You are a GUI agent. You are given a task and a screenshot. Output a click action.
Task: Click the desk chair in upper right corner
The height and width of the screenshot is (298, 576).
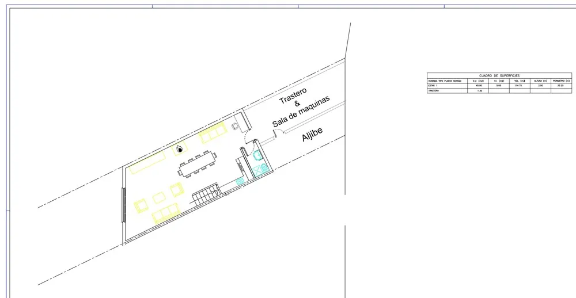235,125
